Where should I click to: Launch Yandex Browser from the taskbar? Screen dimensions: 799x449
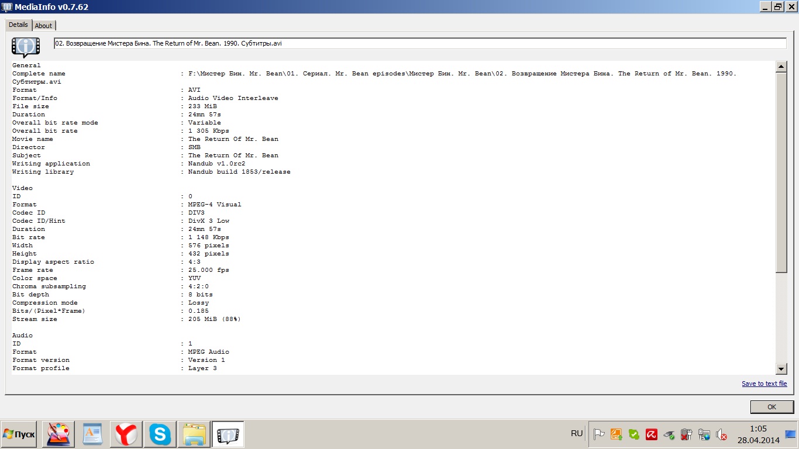[126, 434]
